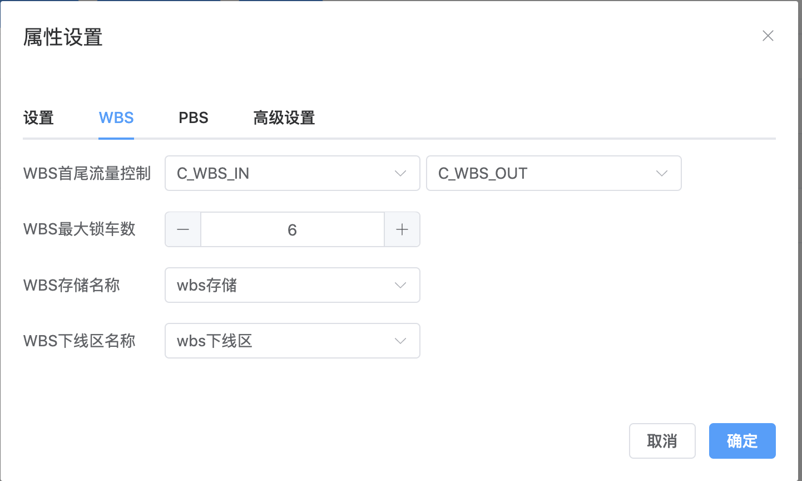Click the chevron arrow in the wbs下线区 dropdown

click(x=400, y=341)
